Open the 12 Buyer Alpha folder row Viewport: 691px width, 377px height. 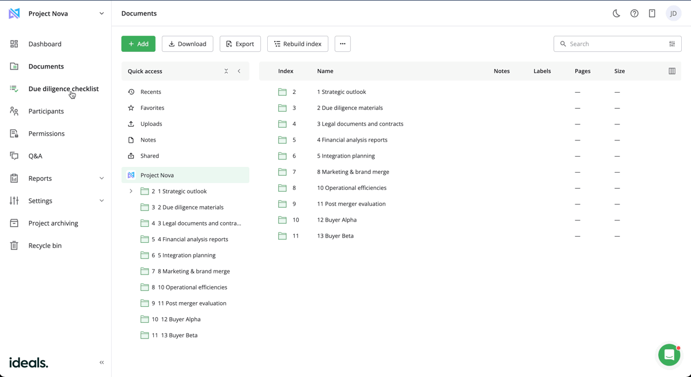[337, 220]
